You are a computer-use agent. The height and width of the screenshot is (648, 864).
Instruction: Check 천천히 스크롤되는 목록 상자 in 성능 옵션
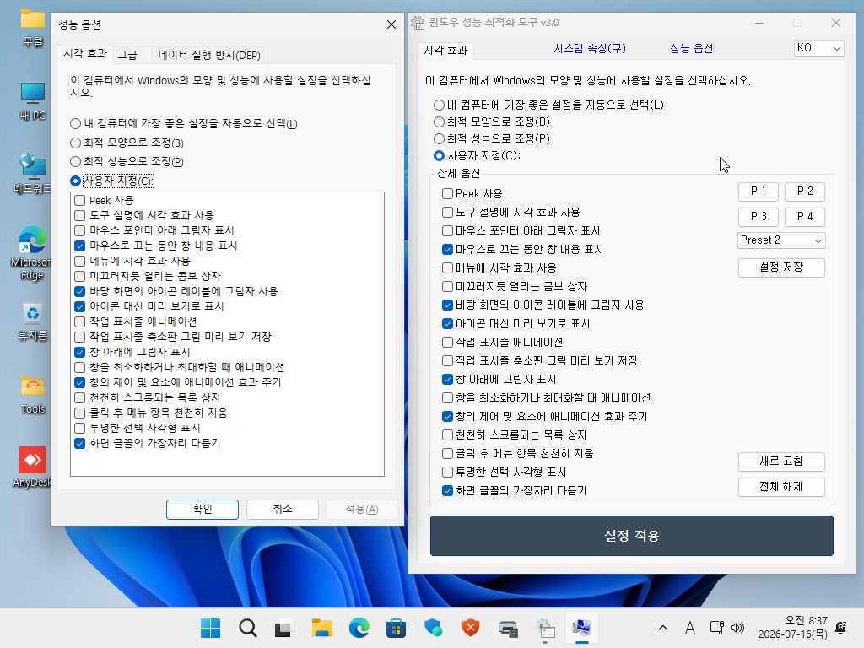coord(80,397)
